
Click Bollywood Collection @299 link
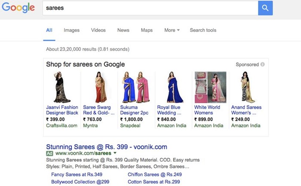coord(80,182)
